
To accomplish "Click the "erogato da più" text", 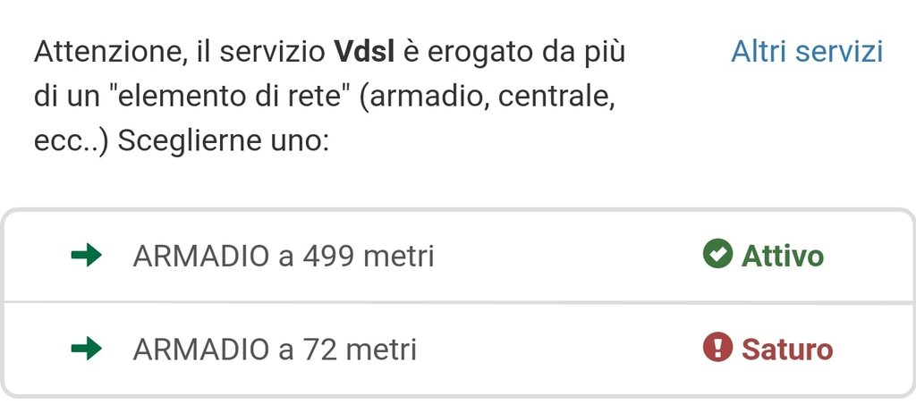I will pyautogui.click(x=526, y=52).
